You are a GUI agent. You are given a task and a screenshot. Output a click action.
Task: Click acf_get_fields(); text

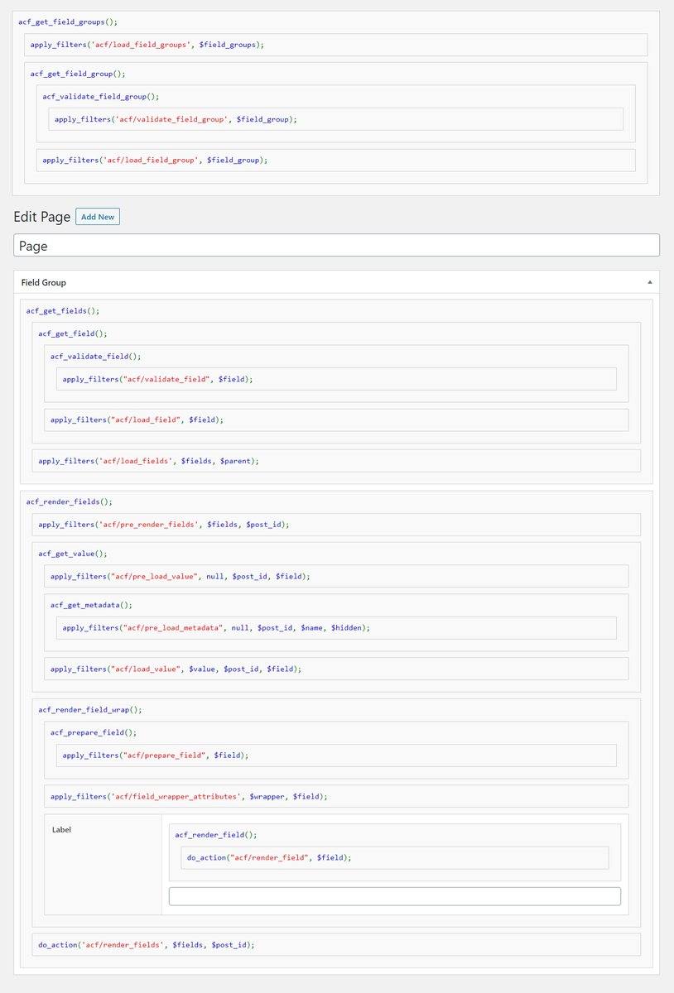coord(63,311)
